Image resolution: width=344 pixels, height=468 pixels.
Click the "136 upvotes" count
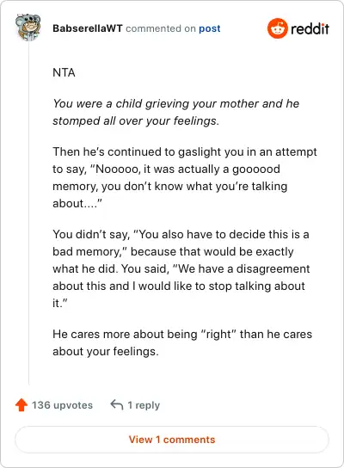pos(63,405)
